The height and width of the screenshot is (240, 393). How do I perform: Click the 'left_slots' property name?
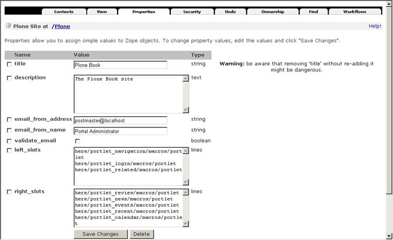point(27,150)
